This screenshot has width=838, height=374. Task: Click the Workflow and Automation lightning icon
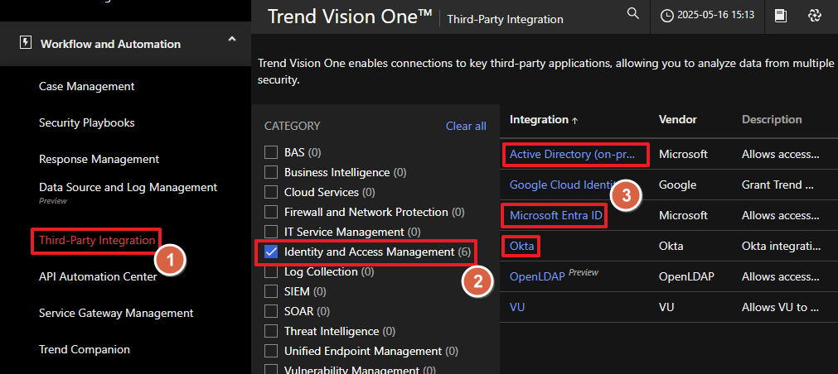click(25, 43)
